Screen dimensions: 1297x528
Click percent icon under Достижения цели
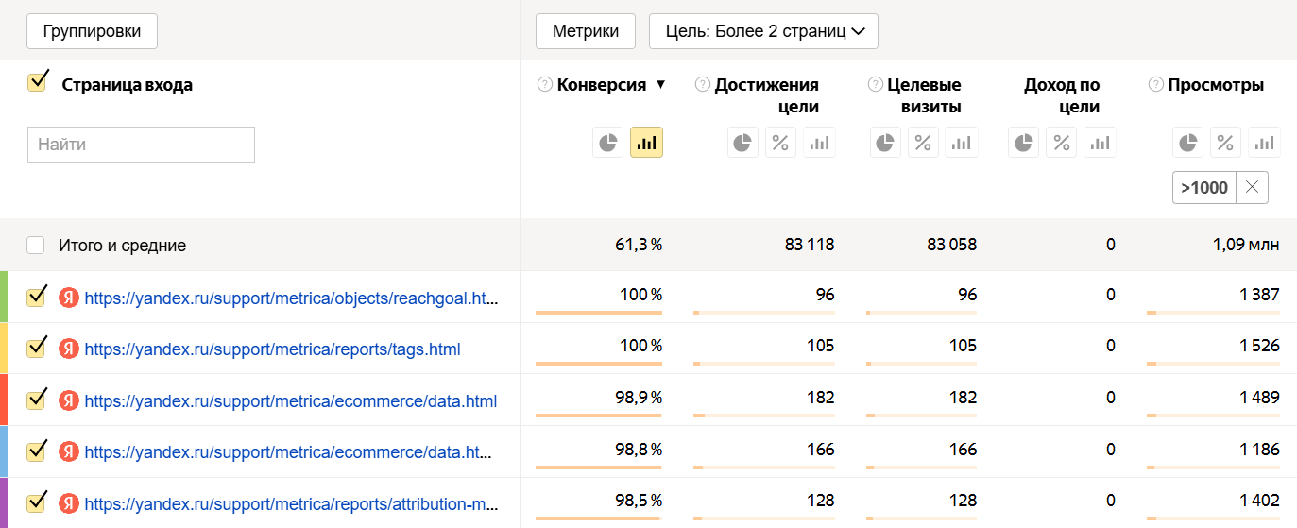pos(780,143)
